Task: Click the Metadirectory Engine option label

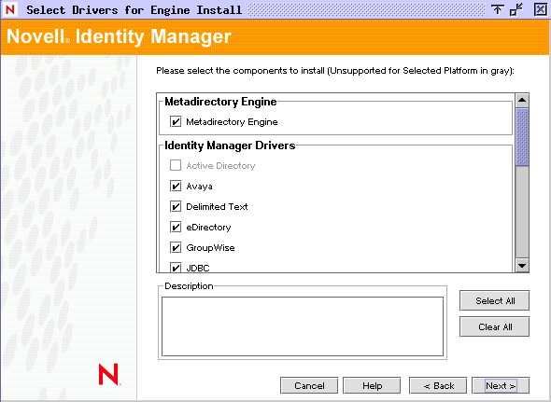Action: [232, 122]
